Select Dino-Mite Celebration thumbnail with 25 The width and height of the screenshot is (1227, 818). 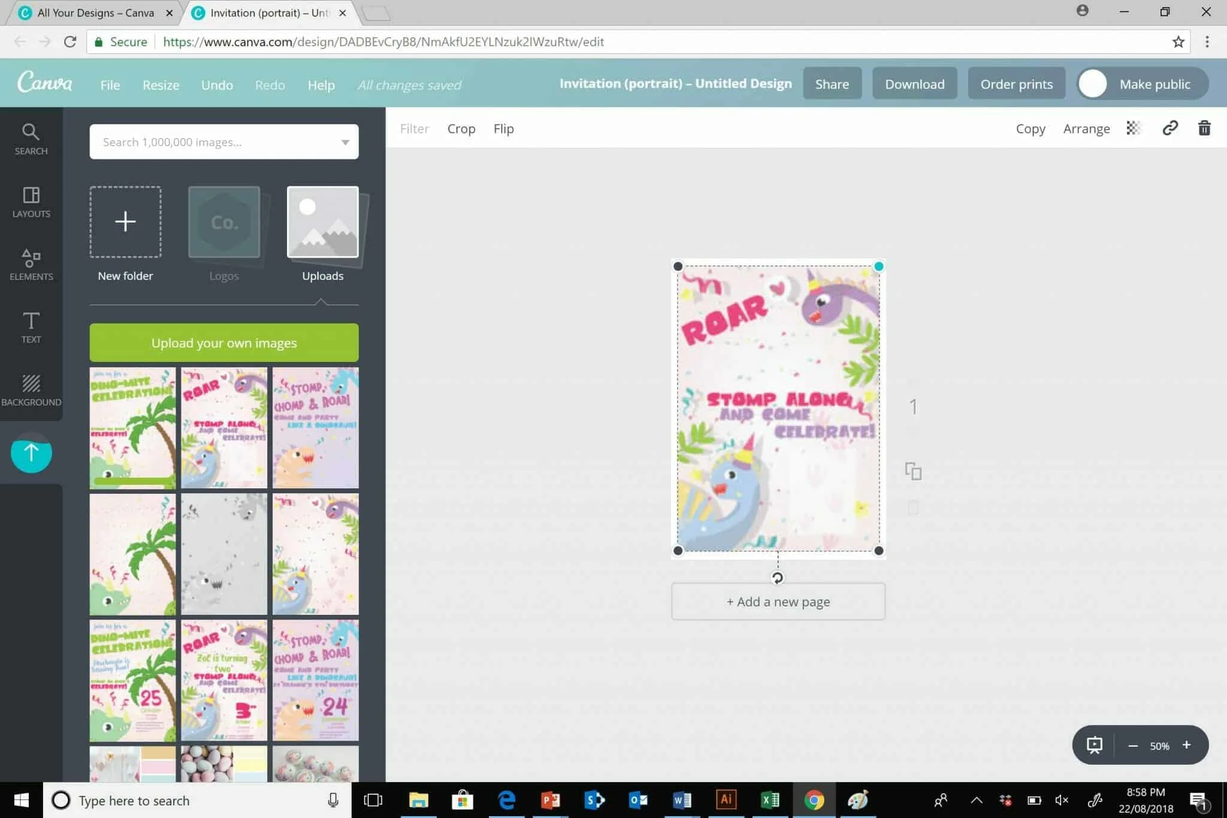click(132, 680)
